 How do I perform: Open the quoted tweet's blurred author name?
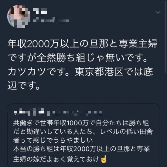tap(29, 112)
